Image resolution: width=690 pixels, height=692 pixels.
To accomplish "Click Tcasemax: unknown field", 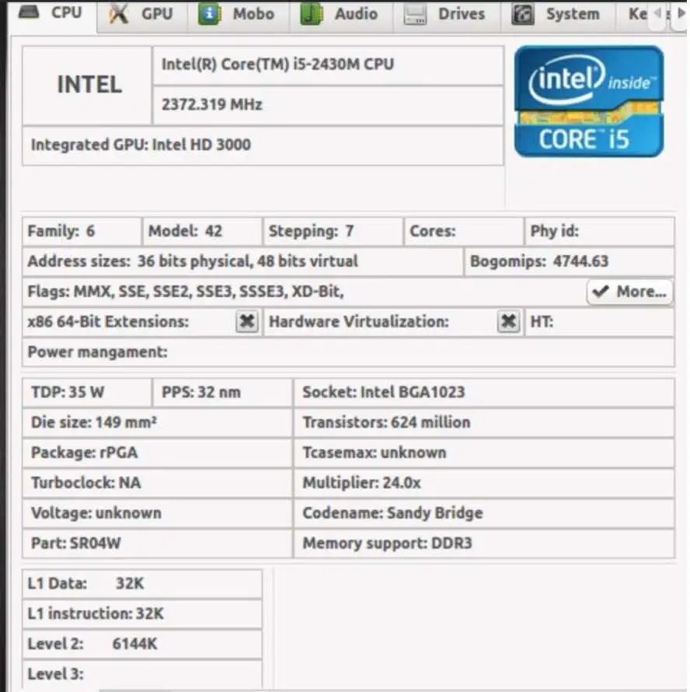I will (x=483, y=453).
